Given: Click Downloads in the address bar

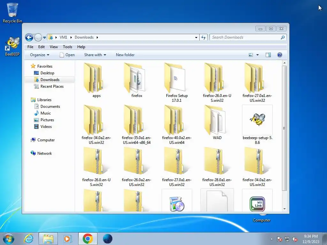Looking at the screenshot, I should click(x=84, y=38).
